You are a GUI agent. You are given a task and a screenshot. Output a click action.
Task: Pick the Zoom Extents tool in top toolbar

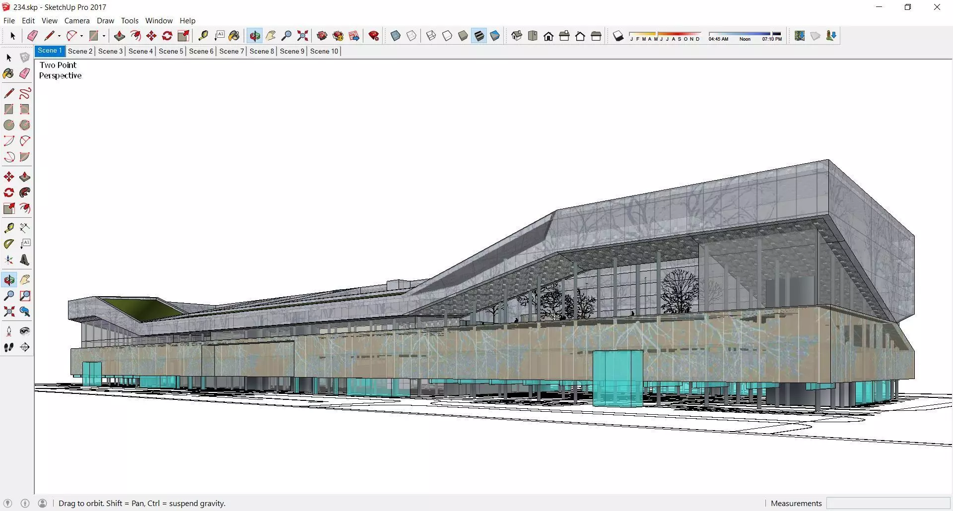pos(302,36)
